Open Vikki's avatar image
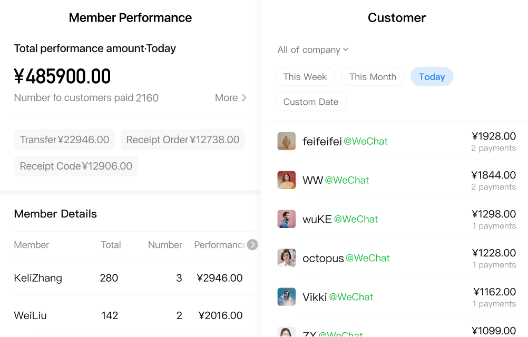This screenshot has height=337, width=528. point(287,297)
